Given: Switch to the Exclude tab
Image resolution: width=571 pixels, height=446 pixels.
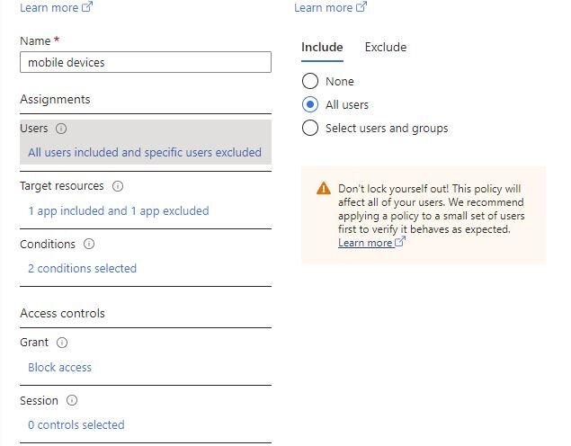Looking at the screenshot, I should click(386, 48).
